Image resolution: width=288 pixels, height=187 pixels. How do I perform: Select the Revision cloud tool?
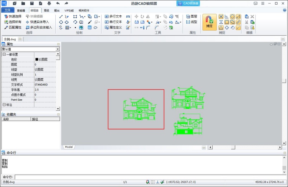coord(96,28)
